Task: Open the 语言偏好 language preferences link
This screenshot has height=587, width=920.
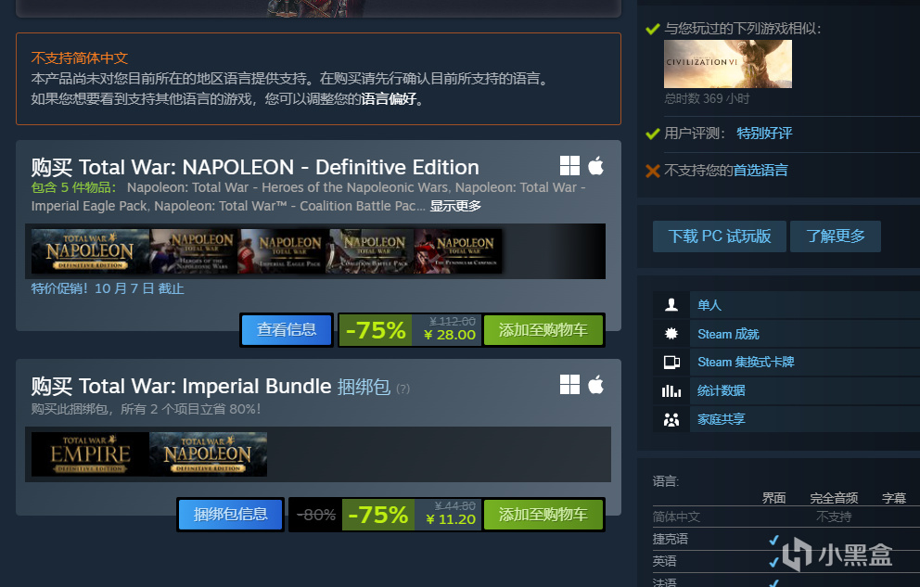Action: [x=389, y=98]
